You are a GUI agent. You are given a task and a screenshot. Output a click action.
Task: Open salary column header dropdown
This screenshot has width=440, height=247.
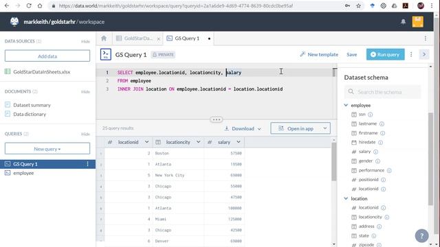click(239, 142)
